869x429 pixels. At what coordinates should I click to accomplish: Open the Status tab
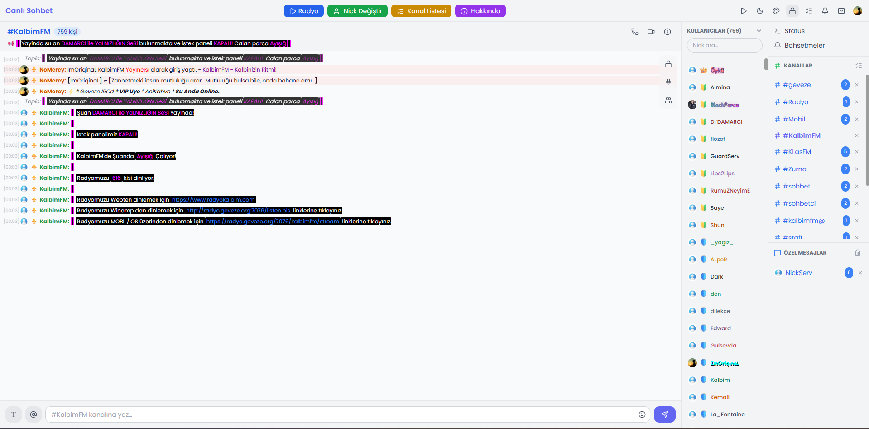click(796, 31)
